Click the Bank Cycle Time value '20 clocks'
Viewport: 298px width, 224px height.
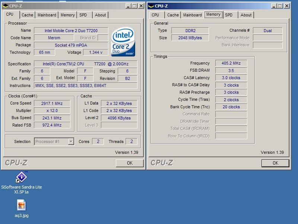coord(231,107)
